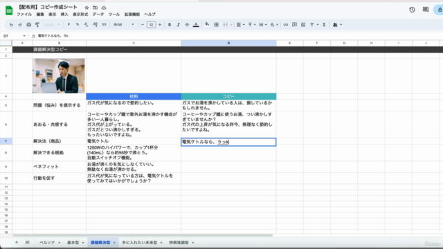Screen dimensions: 443x249
Task: Check cloud save status icon
Action: pos(104,8)
